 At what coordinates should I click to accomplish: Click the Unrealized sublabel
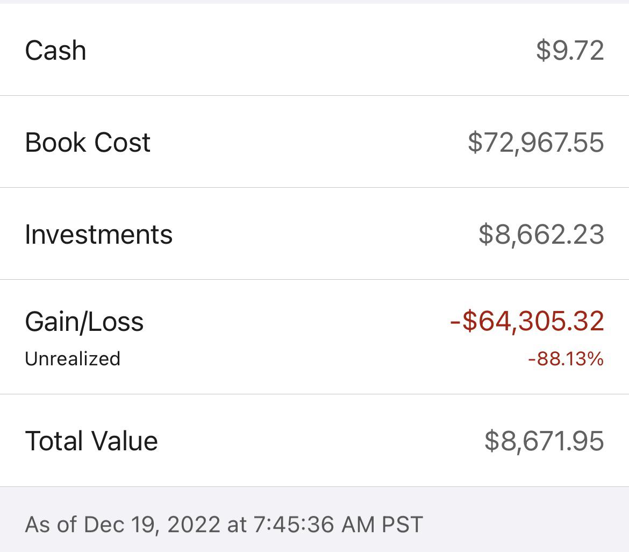tap(73, 359)
